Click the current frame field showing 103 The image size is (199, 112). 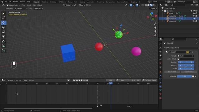tap(111, 80)
